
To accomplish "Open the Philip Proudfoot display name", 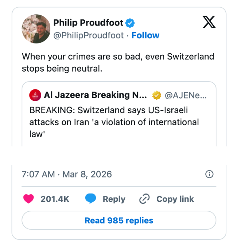I will [x=89, y=23].
